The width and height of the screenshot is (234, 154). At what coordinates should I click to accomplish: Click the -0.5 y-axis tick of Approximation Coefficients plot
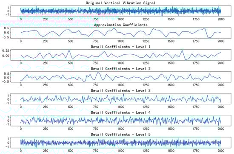coord(6,37)
